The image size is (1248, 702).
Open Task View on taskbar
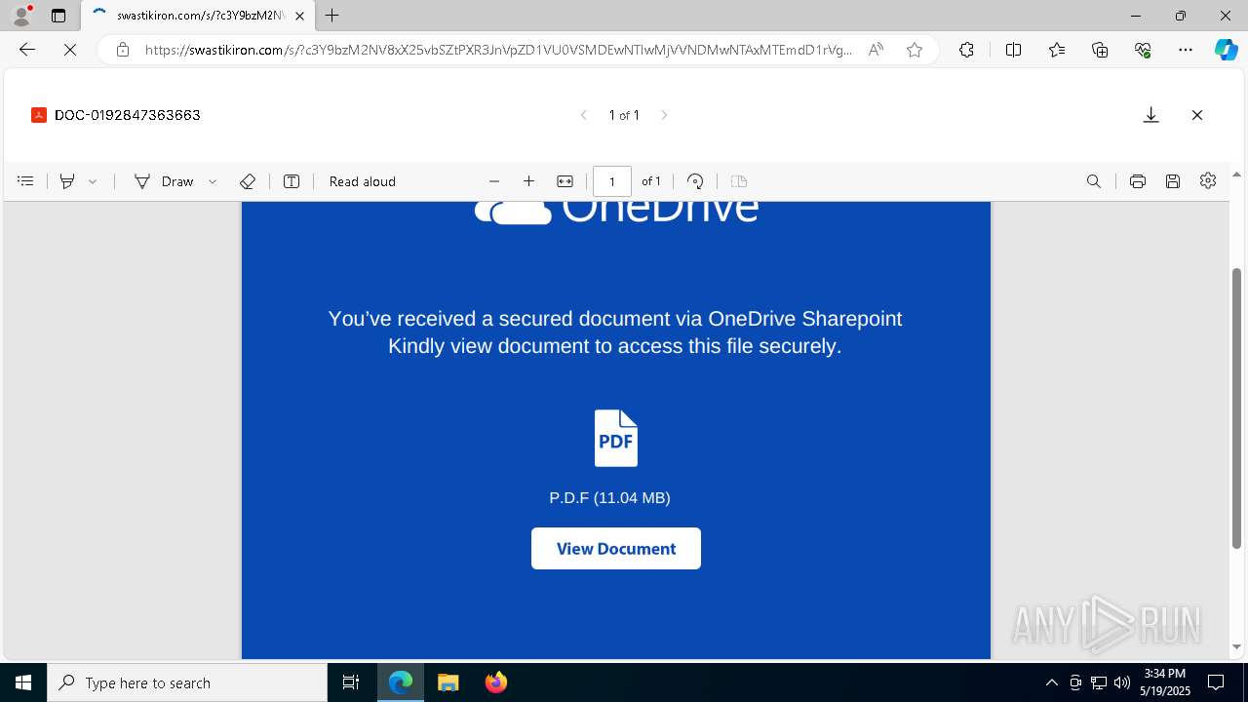point(351,682)
